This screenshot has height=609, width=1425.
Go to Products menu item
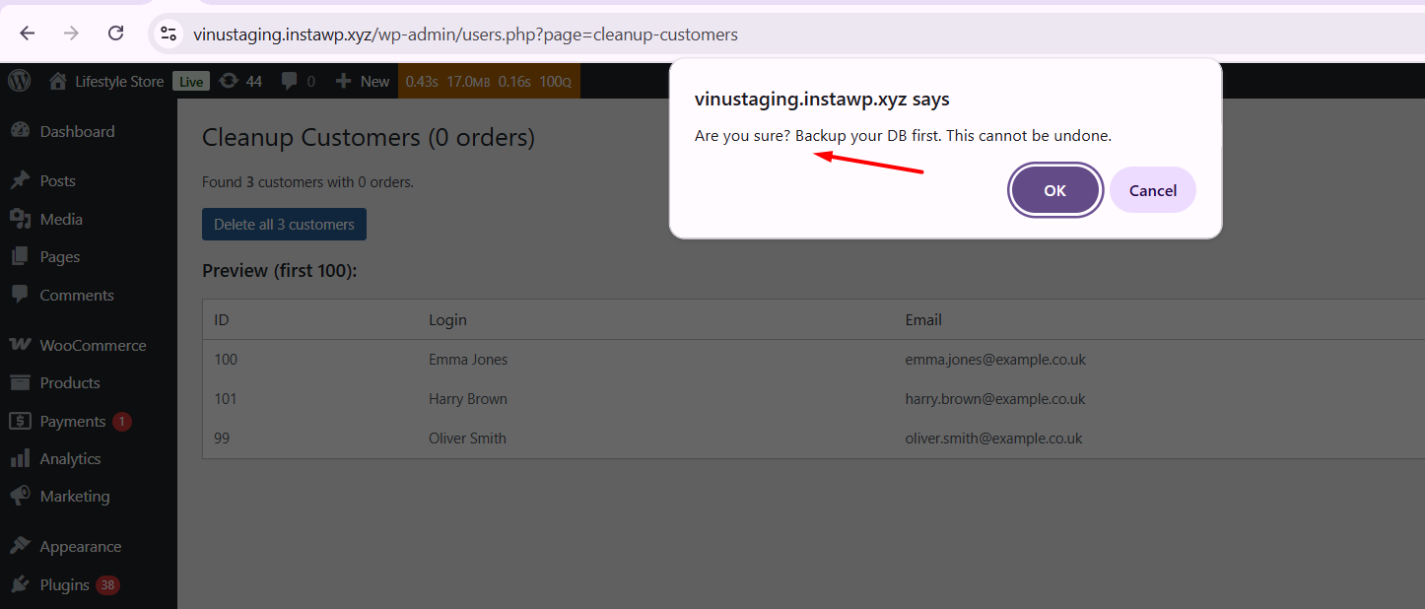[70, 382]
